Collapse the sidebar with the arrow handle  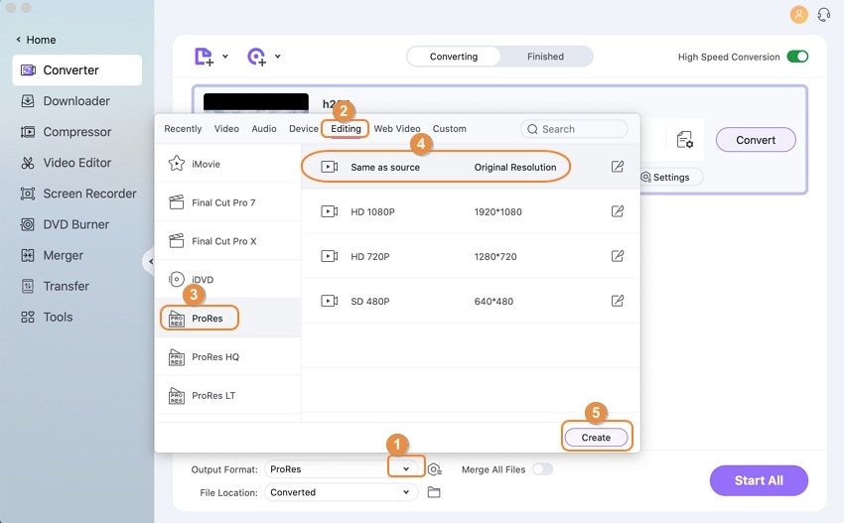(150, 262)
